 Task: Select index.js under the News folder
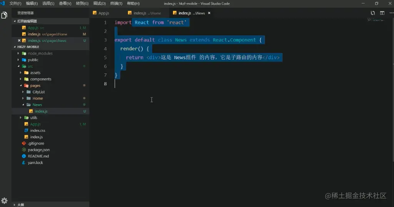pyautogui.click(x=50, y=111)
